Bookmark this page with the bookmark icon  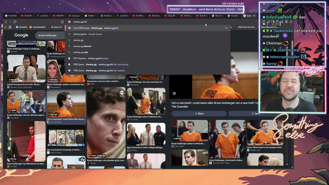pyautogui.click(x=62, y=22)
